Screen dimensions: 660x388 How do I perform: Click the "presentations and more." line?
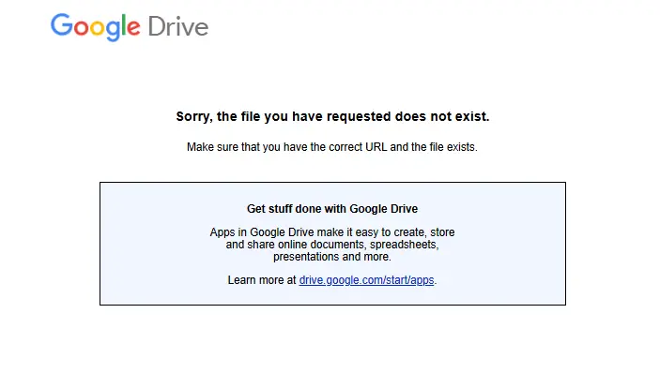pos(332,257)
